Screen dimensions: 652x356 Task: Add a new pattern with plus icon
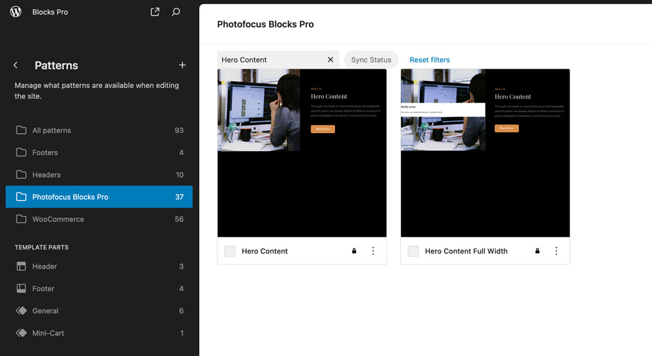pyautogui.click(x=182, y=65)
